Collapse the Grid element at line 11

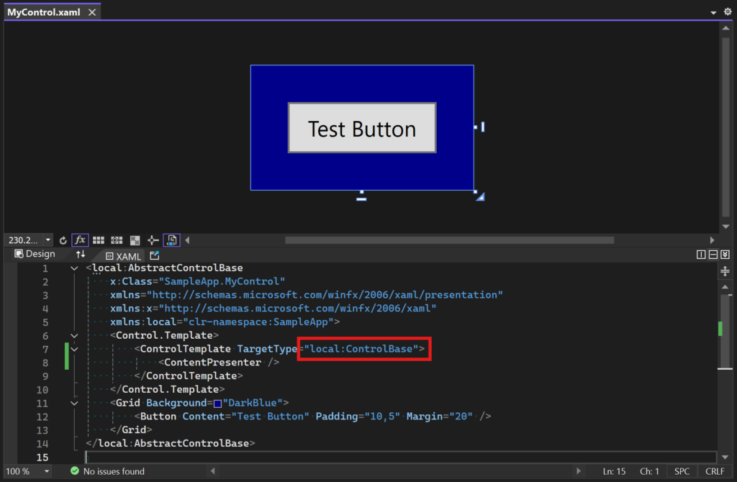coord(74,403)
